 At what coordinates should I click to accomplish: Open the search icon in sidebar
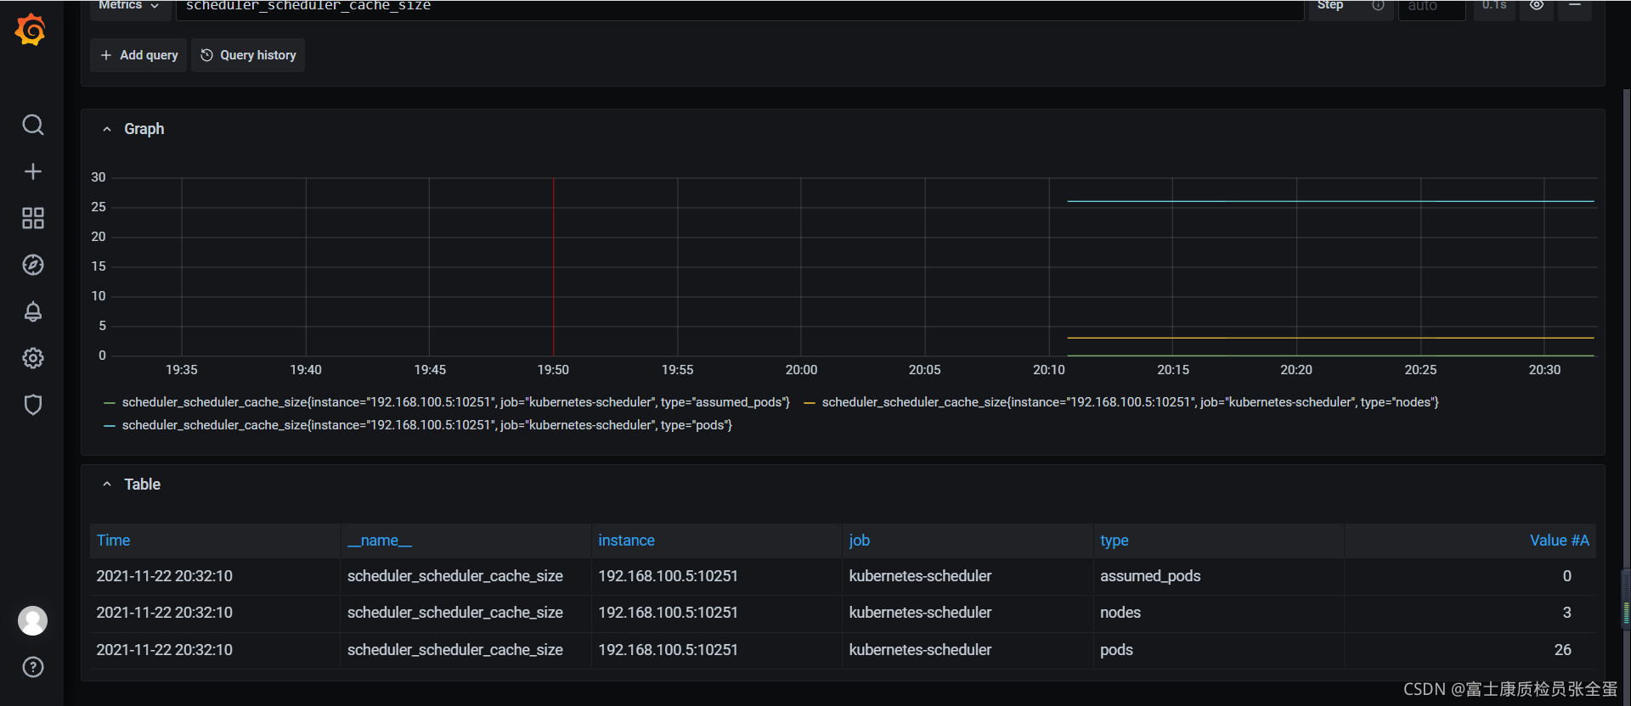click(32, 125)
